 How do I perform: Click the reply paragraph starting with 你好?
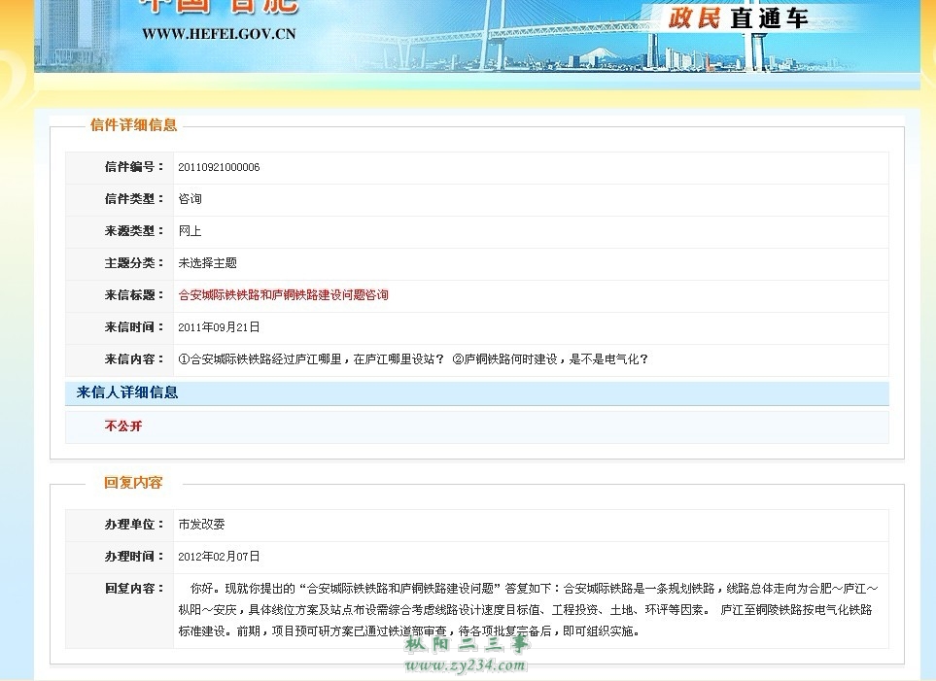pos(529,610)
